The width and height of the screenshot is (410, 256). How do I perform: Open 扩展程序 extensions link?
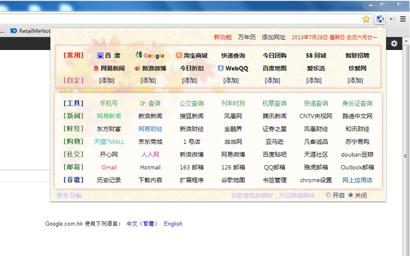click(x=192, y=180)
